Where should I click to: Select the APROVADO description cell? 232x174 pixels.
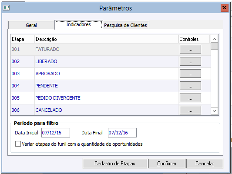point(107,74)
